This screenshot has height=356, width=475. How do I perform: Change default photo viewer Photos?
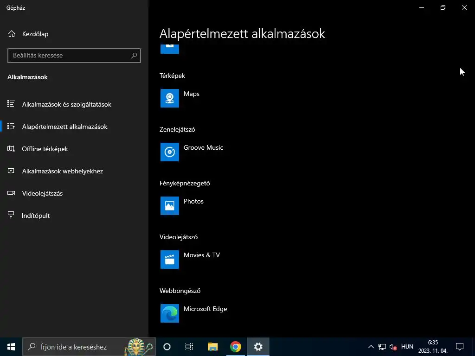click(193, 201)
